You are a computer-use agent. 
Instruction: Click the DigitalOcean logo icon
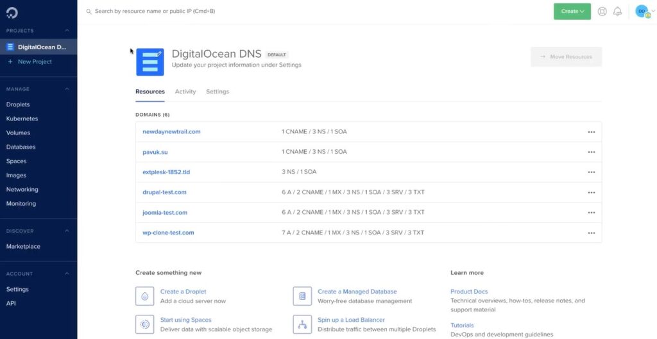[12, 13]
